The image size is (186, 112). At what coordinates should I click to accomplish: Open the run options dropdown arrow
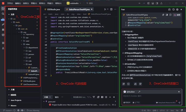tap(108, 9)
